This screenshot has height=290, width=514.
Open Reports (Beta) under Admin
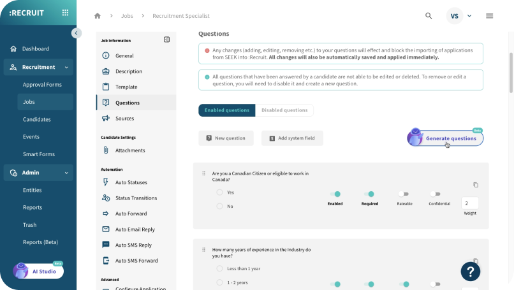[x=40, y=242]
